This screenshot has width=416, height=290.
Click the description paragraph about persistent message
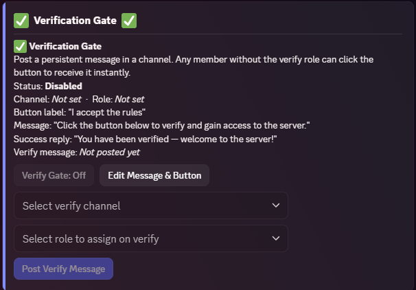tap(194, 66)
